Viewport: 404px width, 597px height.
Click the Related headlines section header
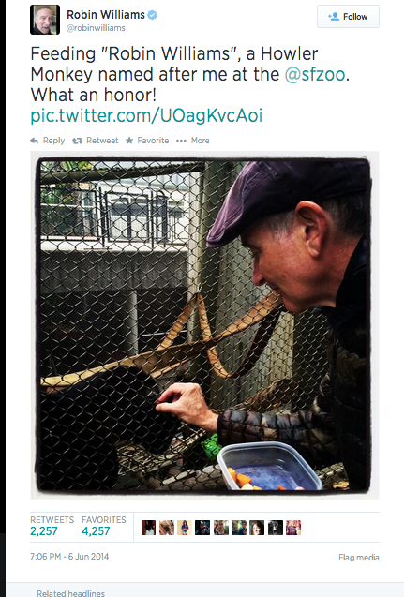tap(70, 593)
